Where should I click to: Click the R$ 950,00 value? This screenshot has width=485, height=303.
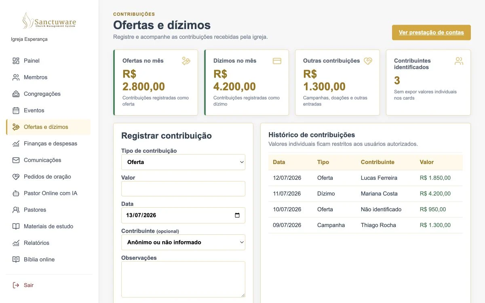(x=433, y=209)
